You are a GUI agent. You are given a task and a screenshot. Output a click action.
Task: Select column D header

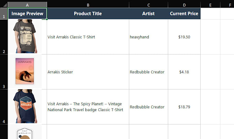tap(184, 5)
